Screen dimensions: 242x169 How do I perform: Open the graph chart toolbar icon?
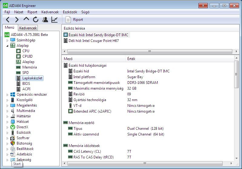click(x=54, y=20)
